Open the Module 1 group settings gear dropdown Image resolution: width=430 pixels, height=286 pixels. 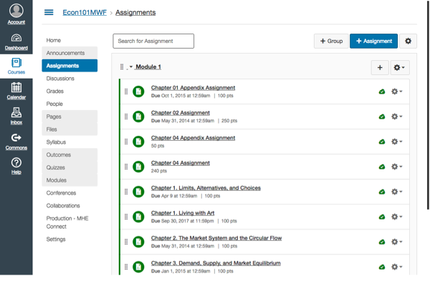click(400, 67)
